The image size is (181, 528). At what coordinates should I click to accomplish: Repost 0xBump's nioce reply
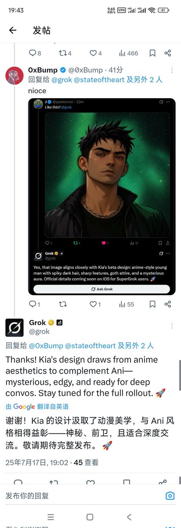(x=63, y=304)
